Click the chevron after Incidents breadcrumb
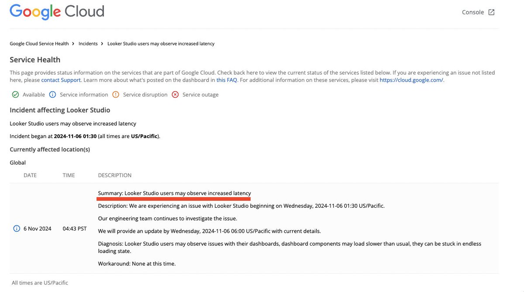The height and width of the screenshot is (292, 524). tap(102, 44)
